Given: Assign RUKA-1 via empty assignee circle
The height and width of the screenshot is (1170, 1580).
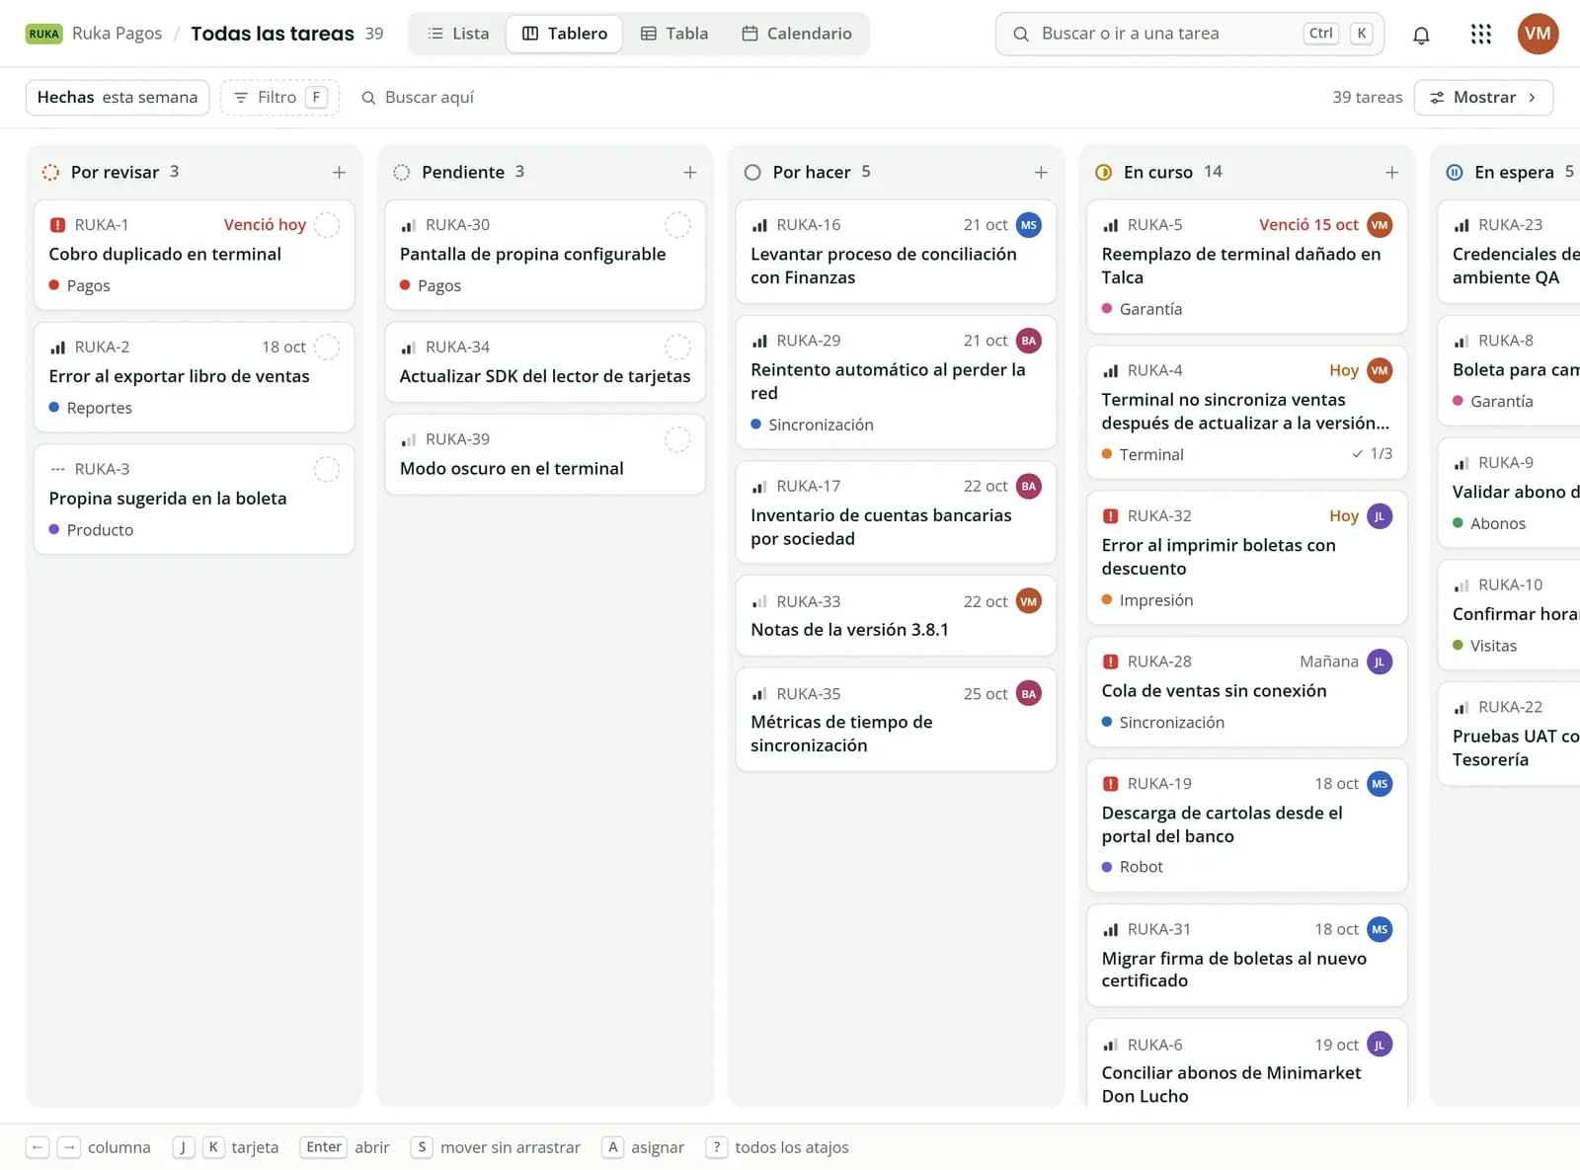Looking at the screenshot, I should tap(327, 225).
